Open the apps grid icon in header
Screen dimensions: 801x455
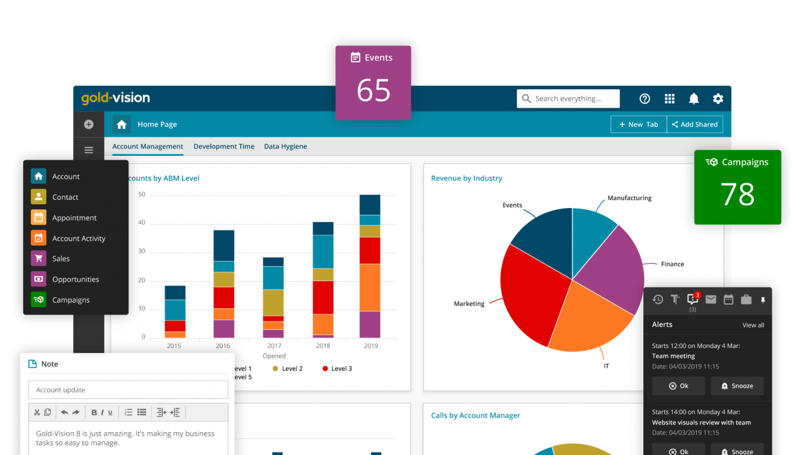point(670,98)
